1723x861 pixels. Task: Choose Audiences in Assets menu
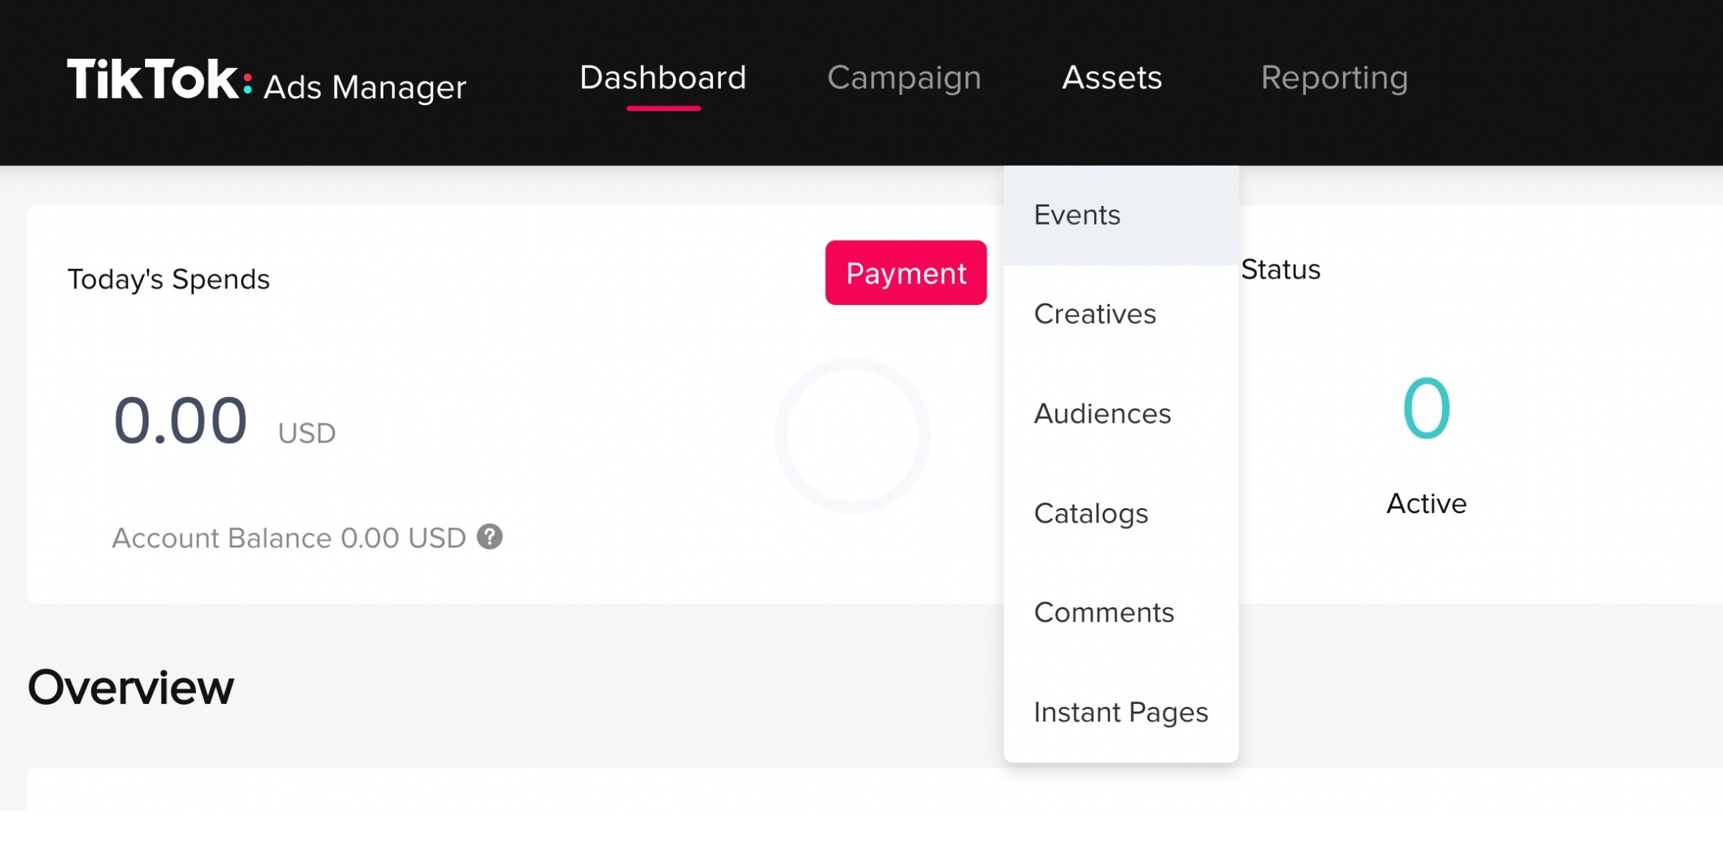tap(1102, 414)
